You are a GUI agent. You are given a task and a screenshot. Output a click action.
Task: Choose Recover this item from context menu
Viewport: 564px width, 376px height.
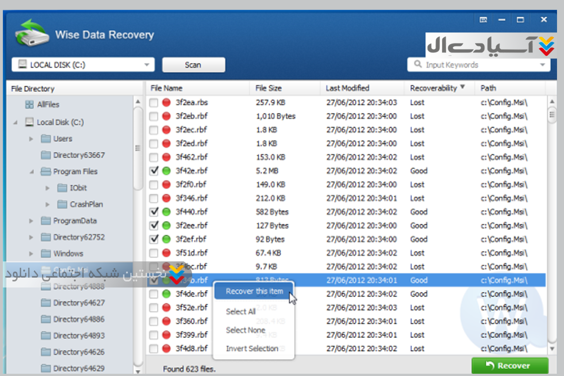254,291
